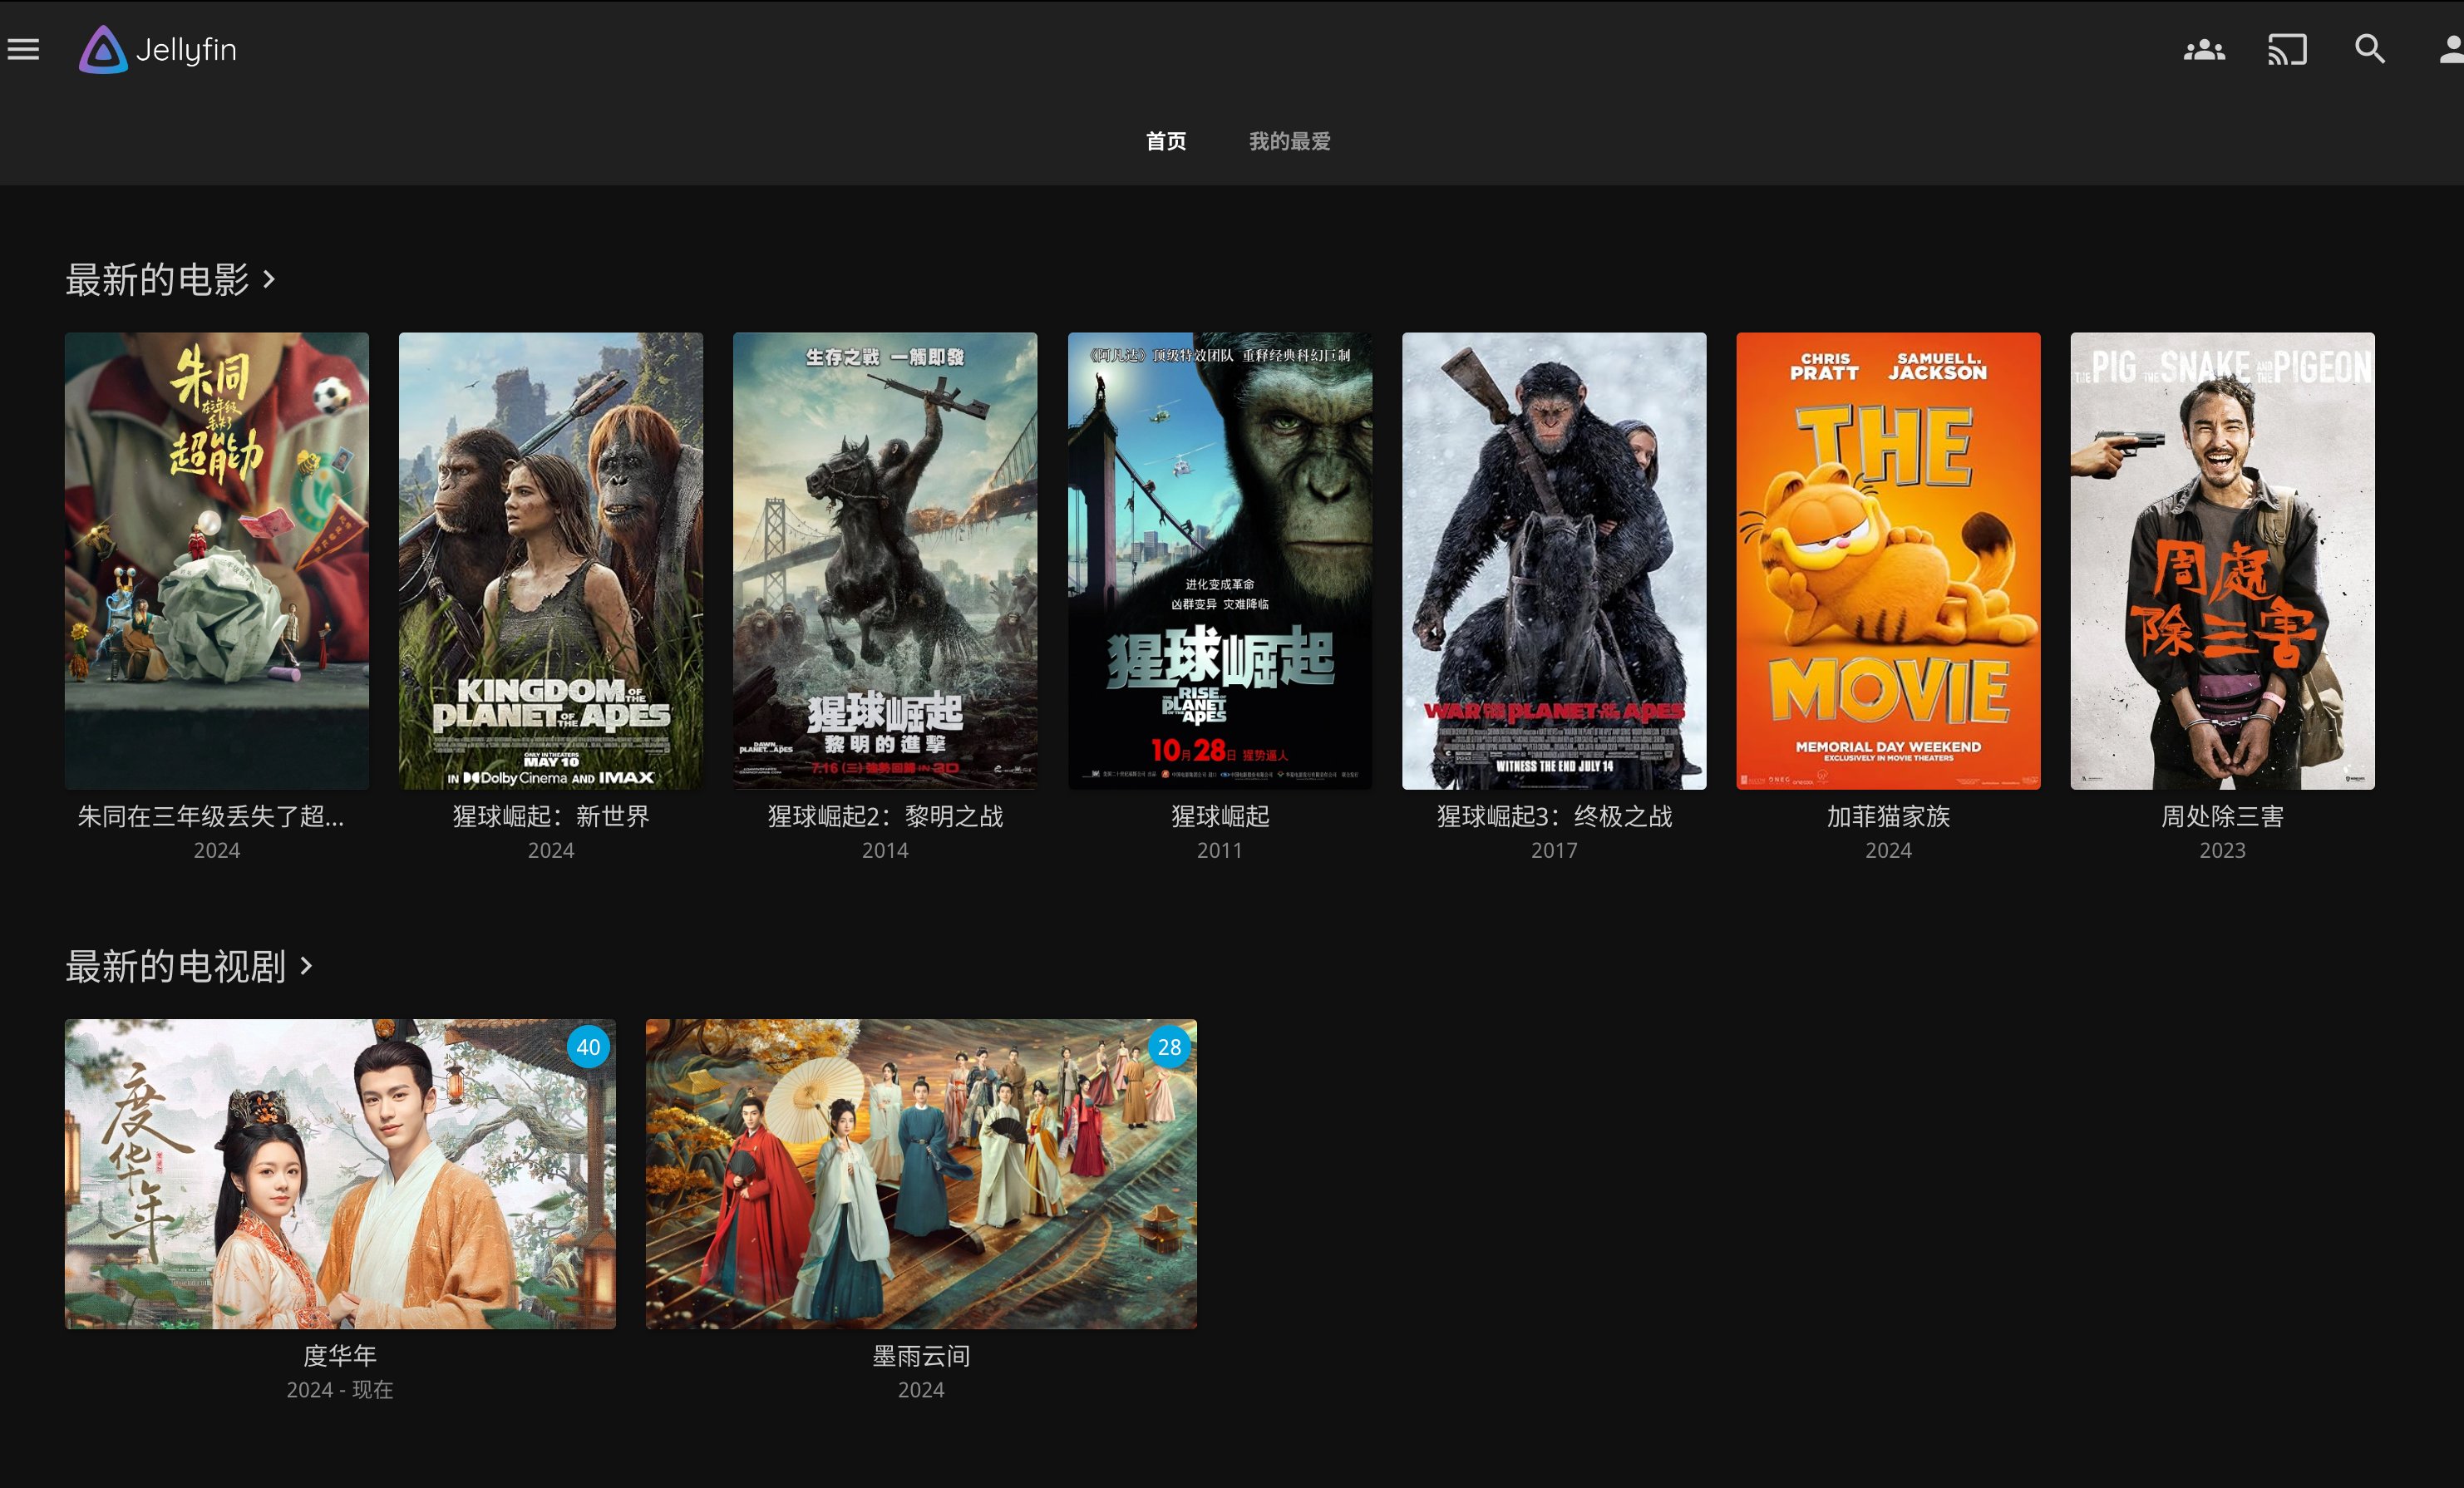
Task: Open the 墨雨云间 series thumbnail
Action: coord(921,1174)
